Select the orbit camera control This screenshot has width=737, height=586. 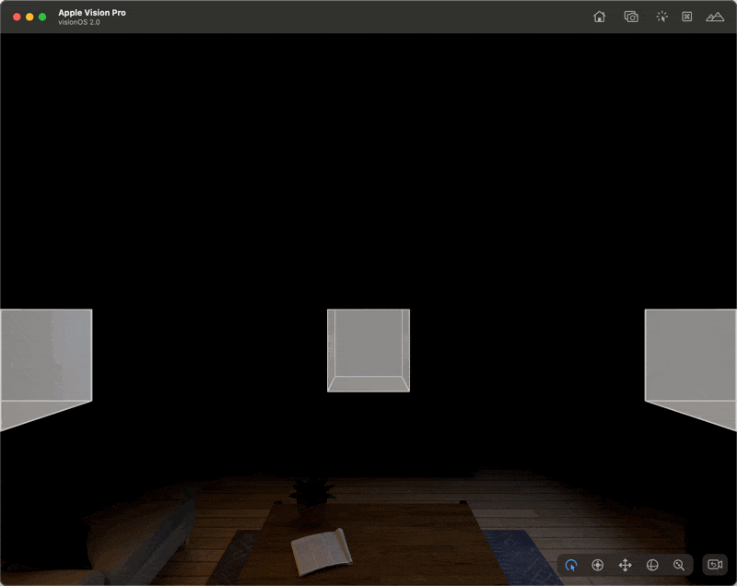pyautogui.click(x=570, y=565)
